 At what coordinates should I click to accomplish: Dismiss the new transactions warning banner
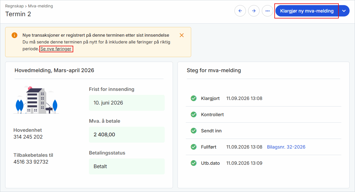[x=182, y=35]
